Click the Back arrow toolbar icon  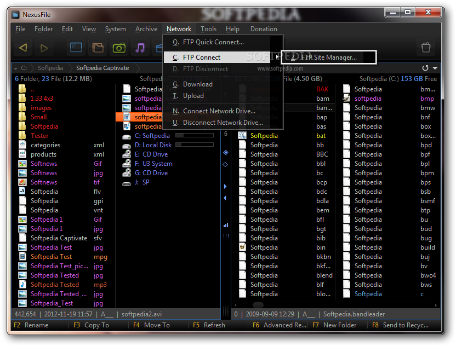23,48
